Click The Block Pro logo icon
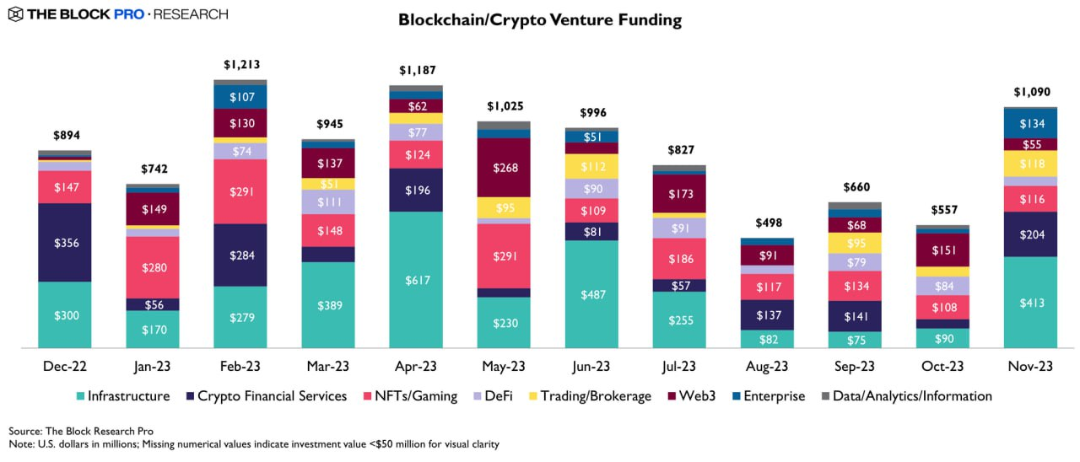This screenshot has height=462, width=1080. pos(14,14)
